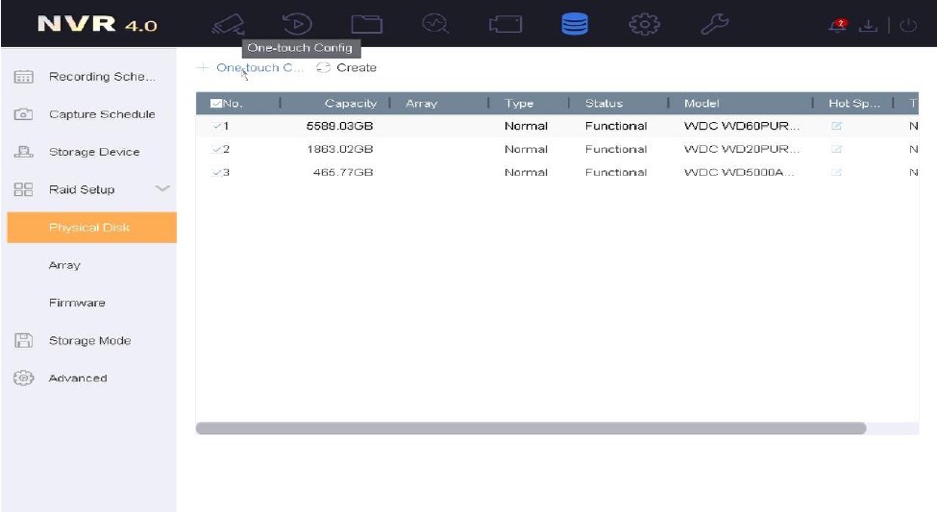Click the horizontal scrollbar under disk table
Viewport: 937px width, 512px height.
click(530, 428)
